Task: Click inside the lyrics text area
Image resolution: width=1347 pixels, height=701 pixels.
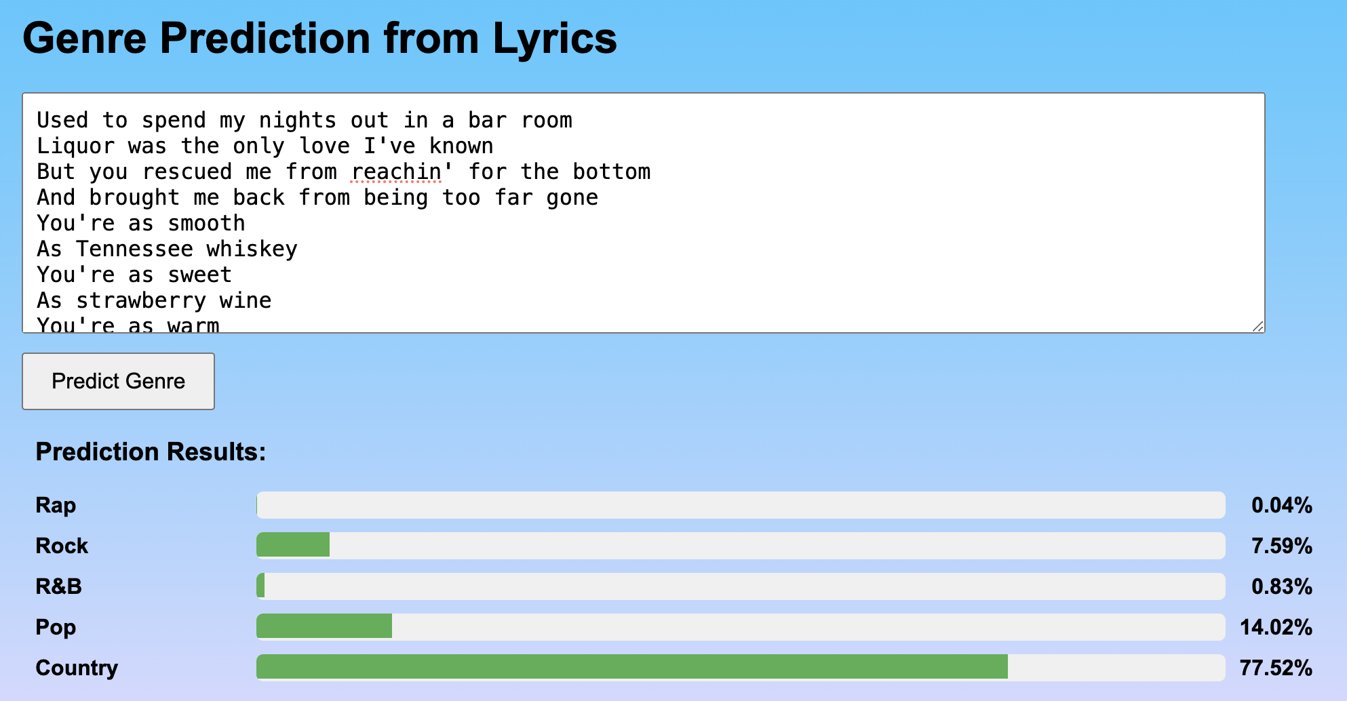Action: pyautogui.click(x=644, y=213)
